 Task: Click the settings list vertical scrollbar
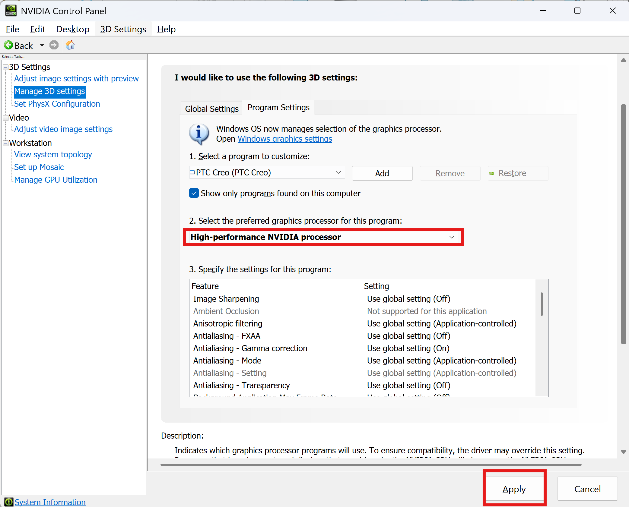tap(542, 304)
